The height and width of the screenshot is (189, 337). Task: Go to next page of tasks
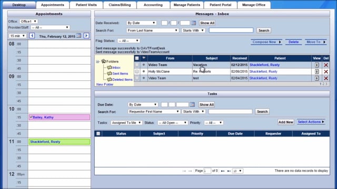(x=223, y=171)
